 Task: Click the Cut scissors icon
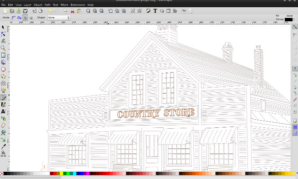click(x=73, y=11)
